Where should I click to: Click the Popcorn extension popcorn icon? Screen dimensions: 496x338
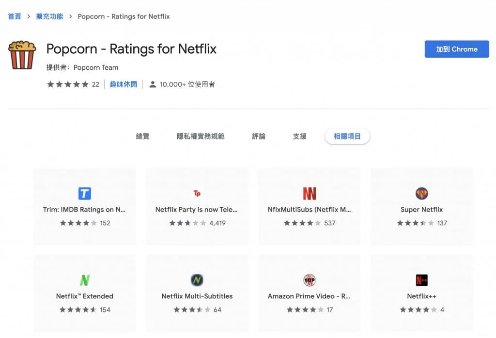click(22, 54)
